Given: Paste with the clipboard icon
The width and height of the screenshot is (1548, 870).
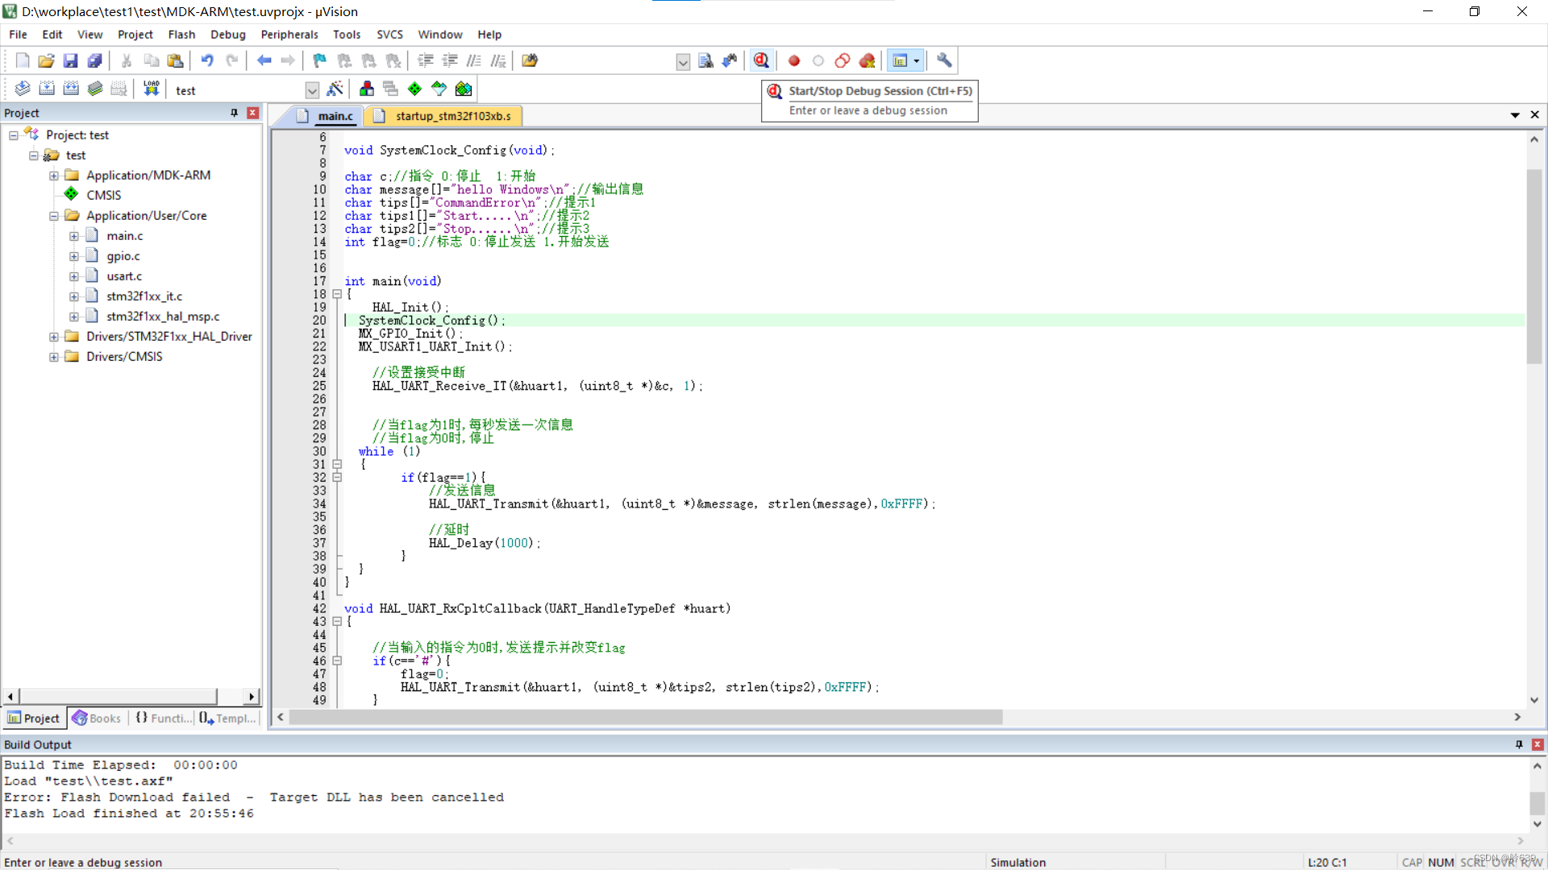Looking at the screenshot, I should point(175,60).
